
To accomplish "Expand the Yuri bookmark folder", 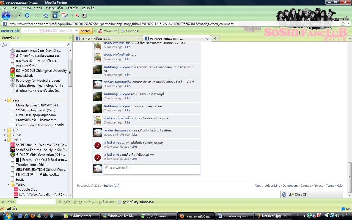I will (x=5, y=130).
